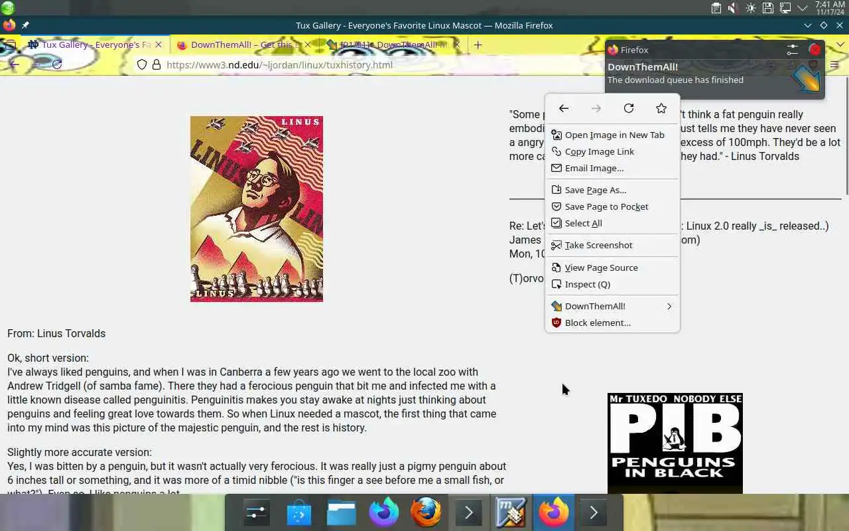Launch the purple-blue Firefox dock icon

383,512
